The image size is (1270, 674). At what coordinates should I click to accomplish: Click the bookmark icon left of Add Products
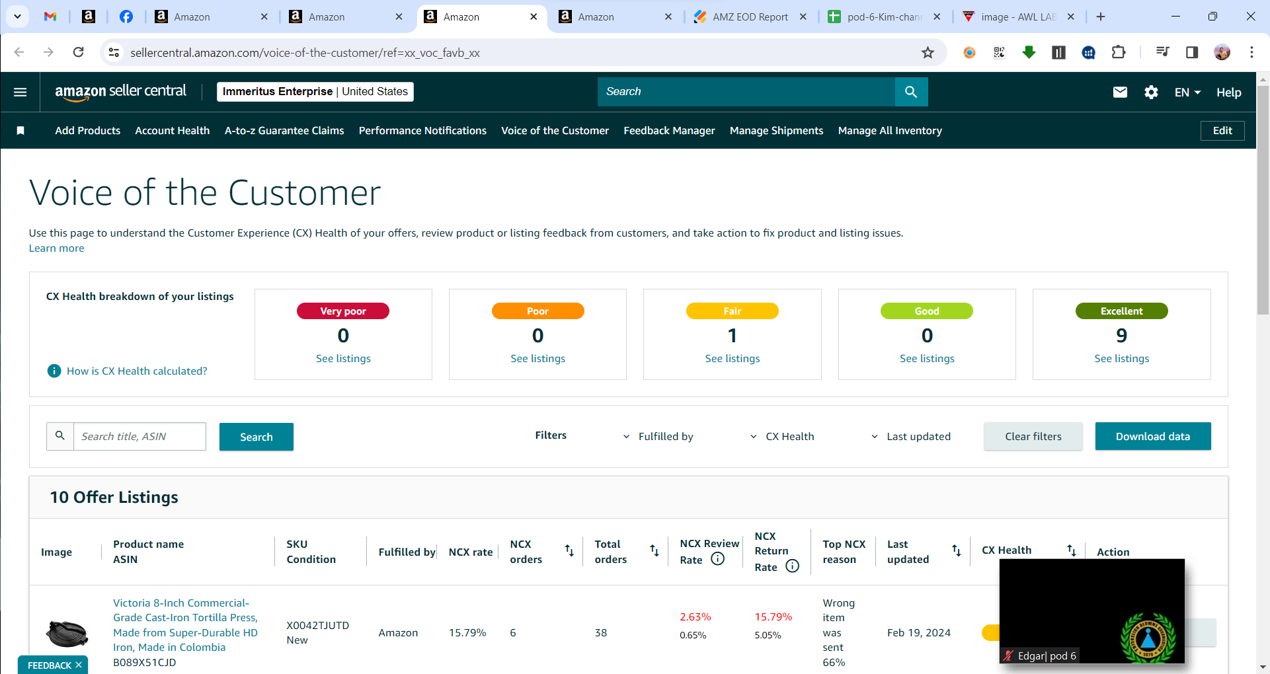20,131
